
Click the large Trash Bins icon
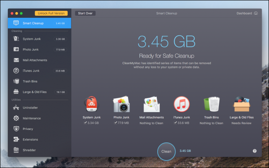point(211,104)
